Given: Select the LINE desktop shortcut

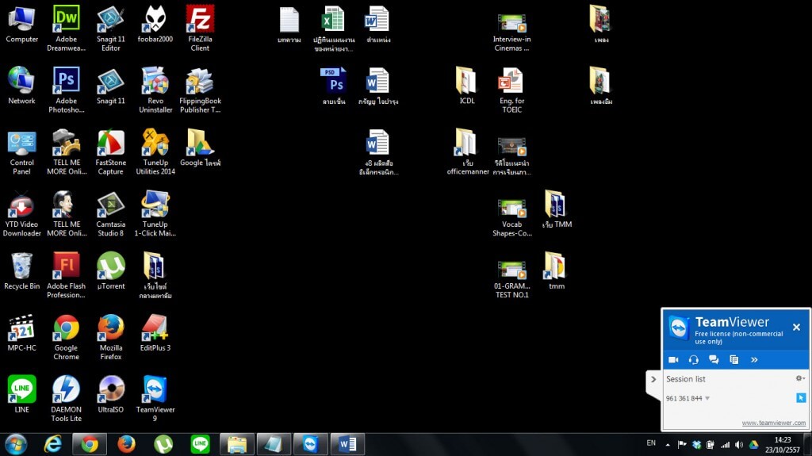Looking at the screenshot, I should [21, 394].
